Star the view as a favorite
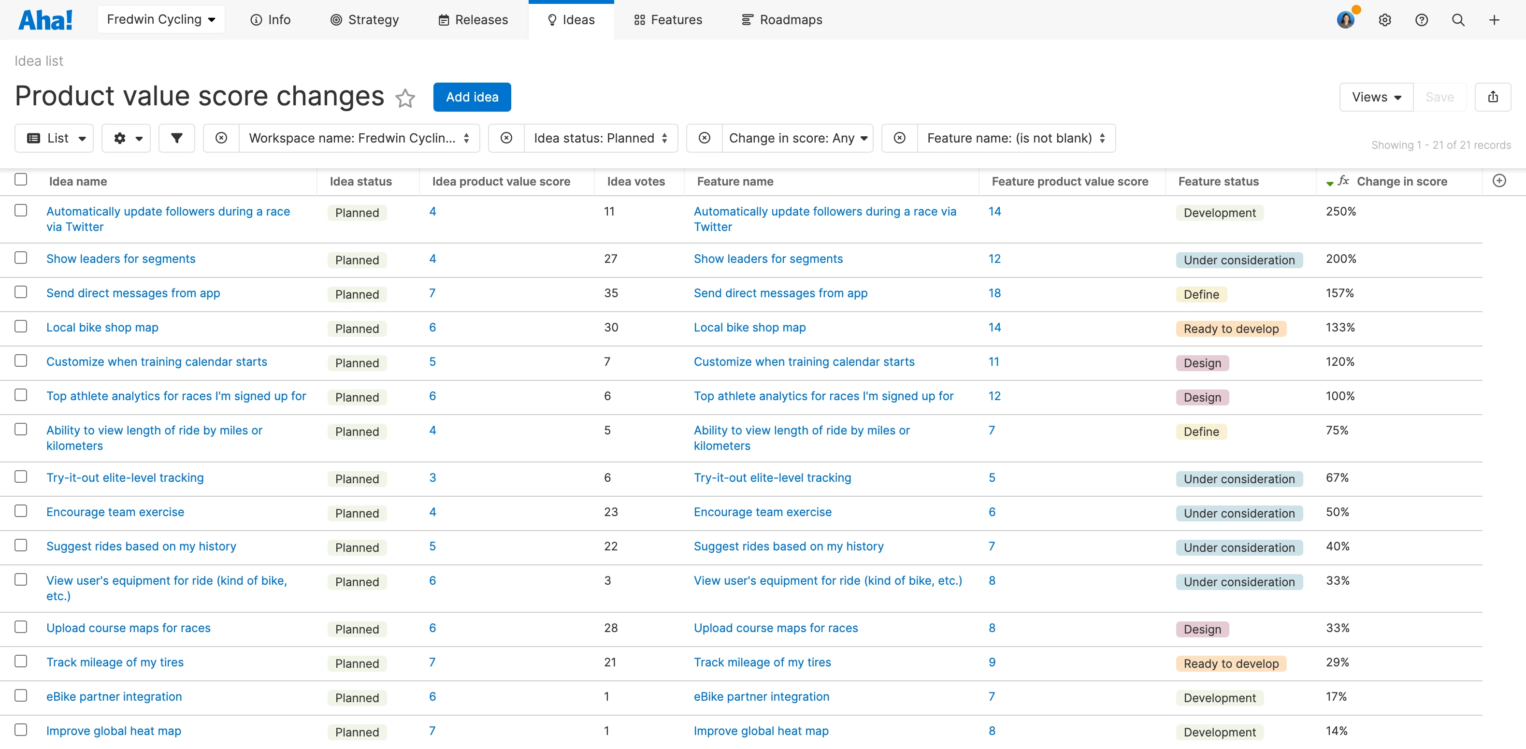The width and height of the screenshot is (1526, 749). pos(405,98)
